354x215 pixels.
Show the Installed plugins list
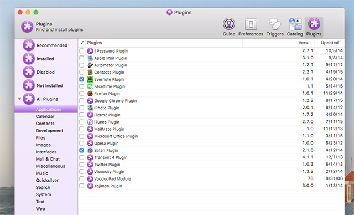pyautogui.click(x=45, y=59)
